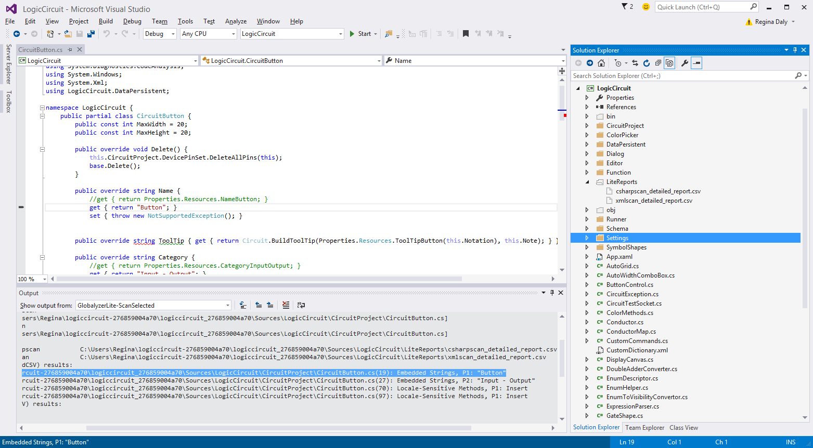This screenshot has width=813, height=448.
Task: Switch to the Team Explorer tab
Action: pyautogui.click(x=644, y=428)
